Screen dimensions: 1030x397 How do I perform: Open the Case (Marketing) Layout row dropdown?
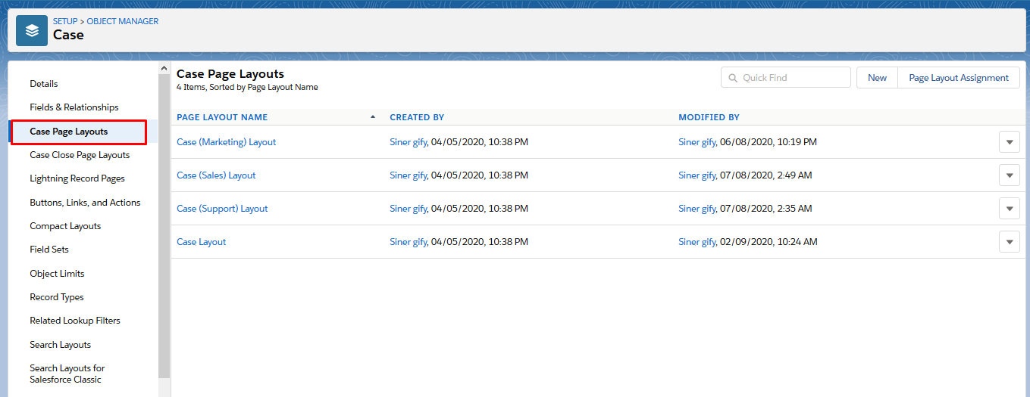click(1009, 142)
